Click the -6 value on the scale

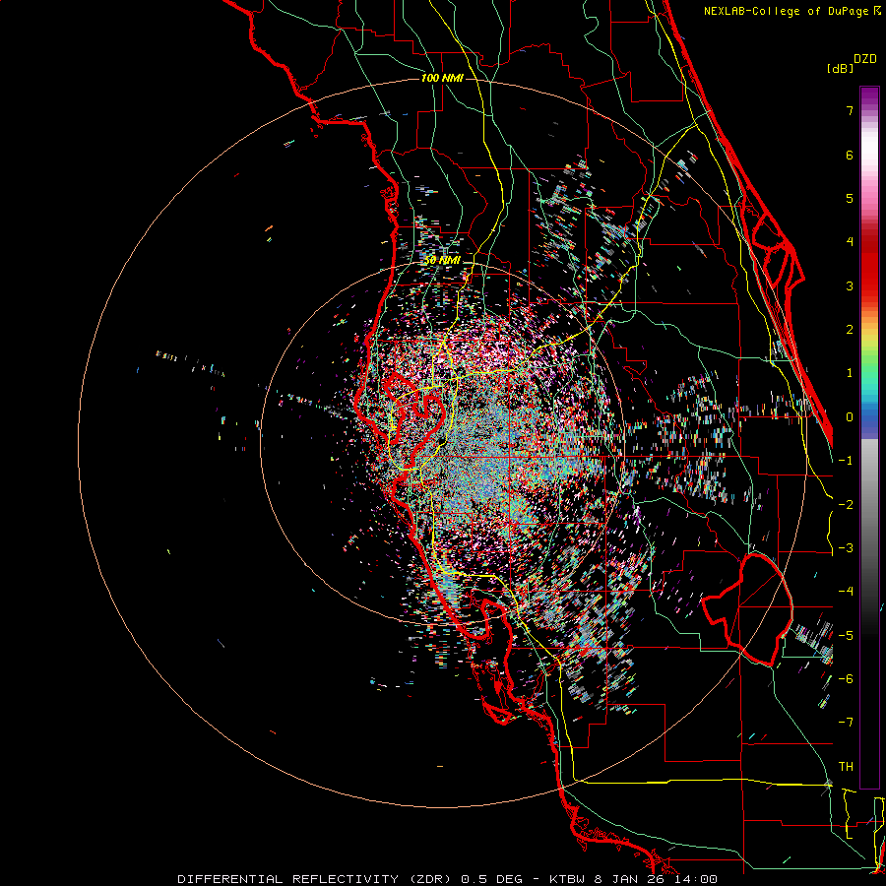[846, 679]
